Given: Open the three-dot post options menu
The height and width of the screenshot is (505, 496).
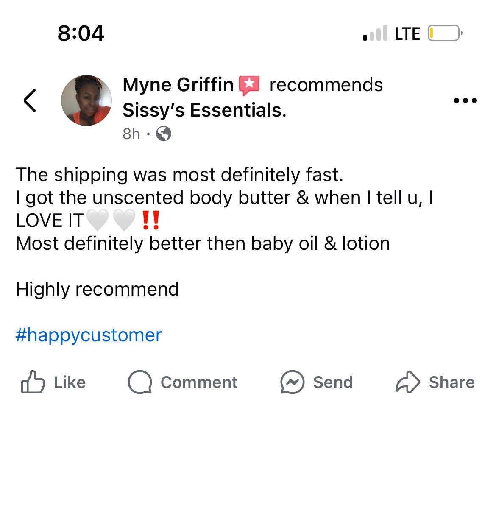Looking at the screenshot, I should [465, 100].
